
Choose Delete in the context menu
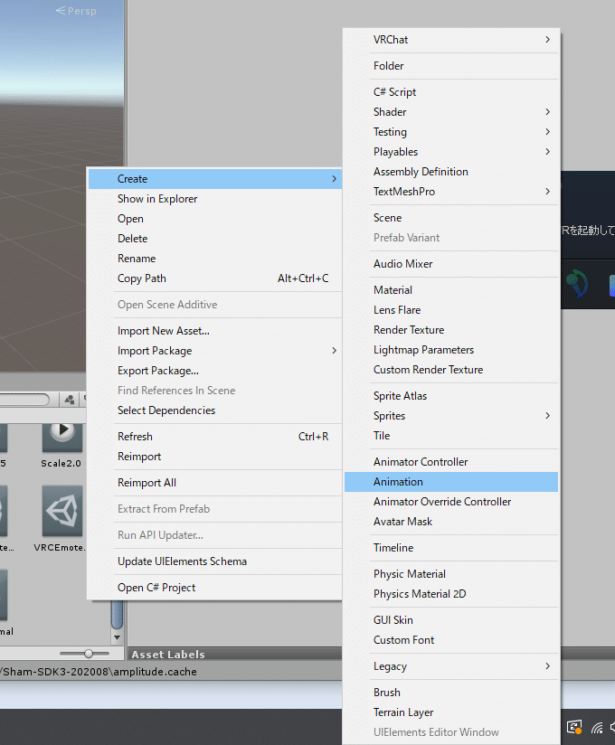click(215, 239)
